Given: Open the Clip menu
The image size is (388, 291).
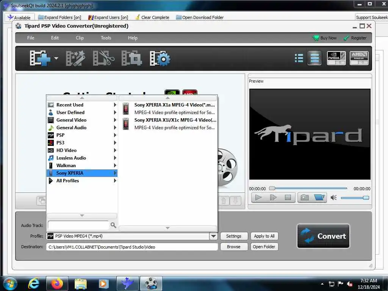Looking at the screenshot, I should click(x=80, y=38).
